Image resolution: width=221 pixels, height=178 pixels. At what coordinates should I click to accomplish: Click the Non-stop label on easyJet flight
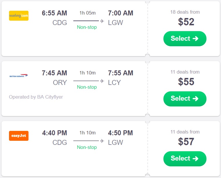(x=87, y=147)
